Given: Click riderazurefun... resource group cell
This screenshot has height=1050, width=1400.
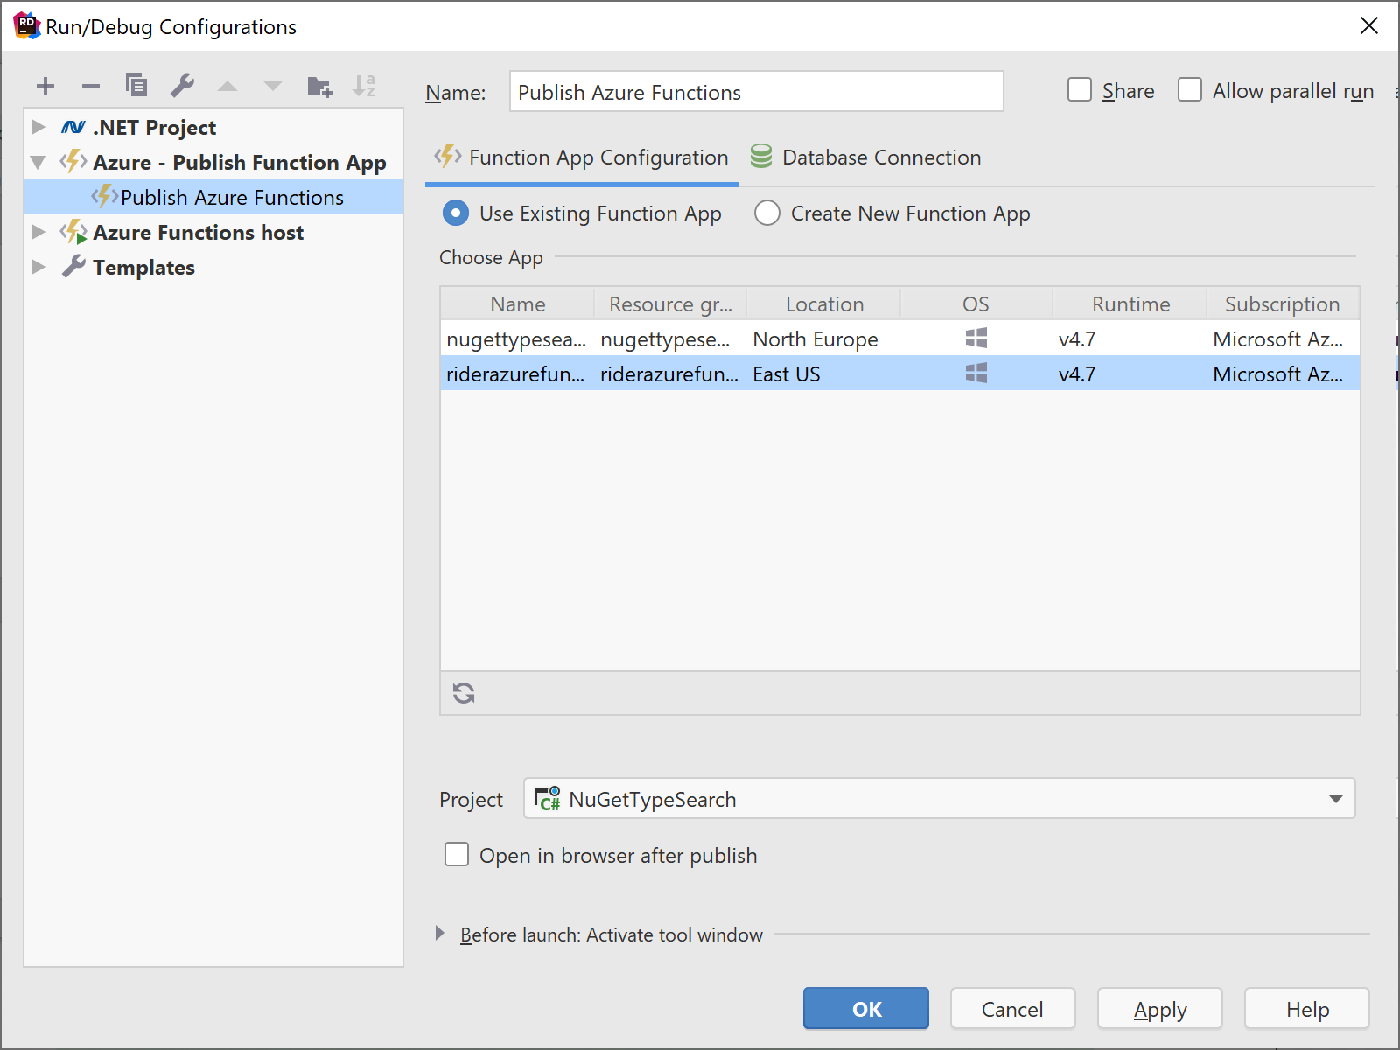Looking at the screenshot, I should 669,374.
